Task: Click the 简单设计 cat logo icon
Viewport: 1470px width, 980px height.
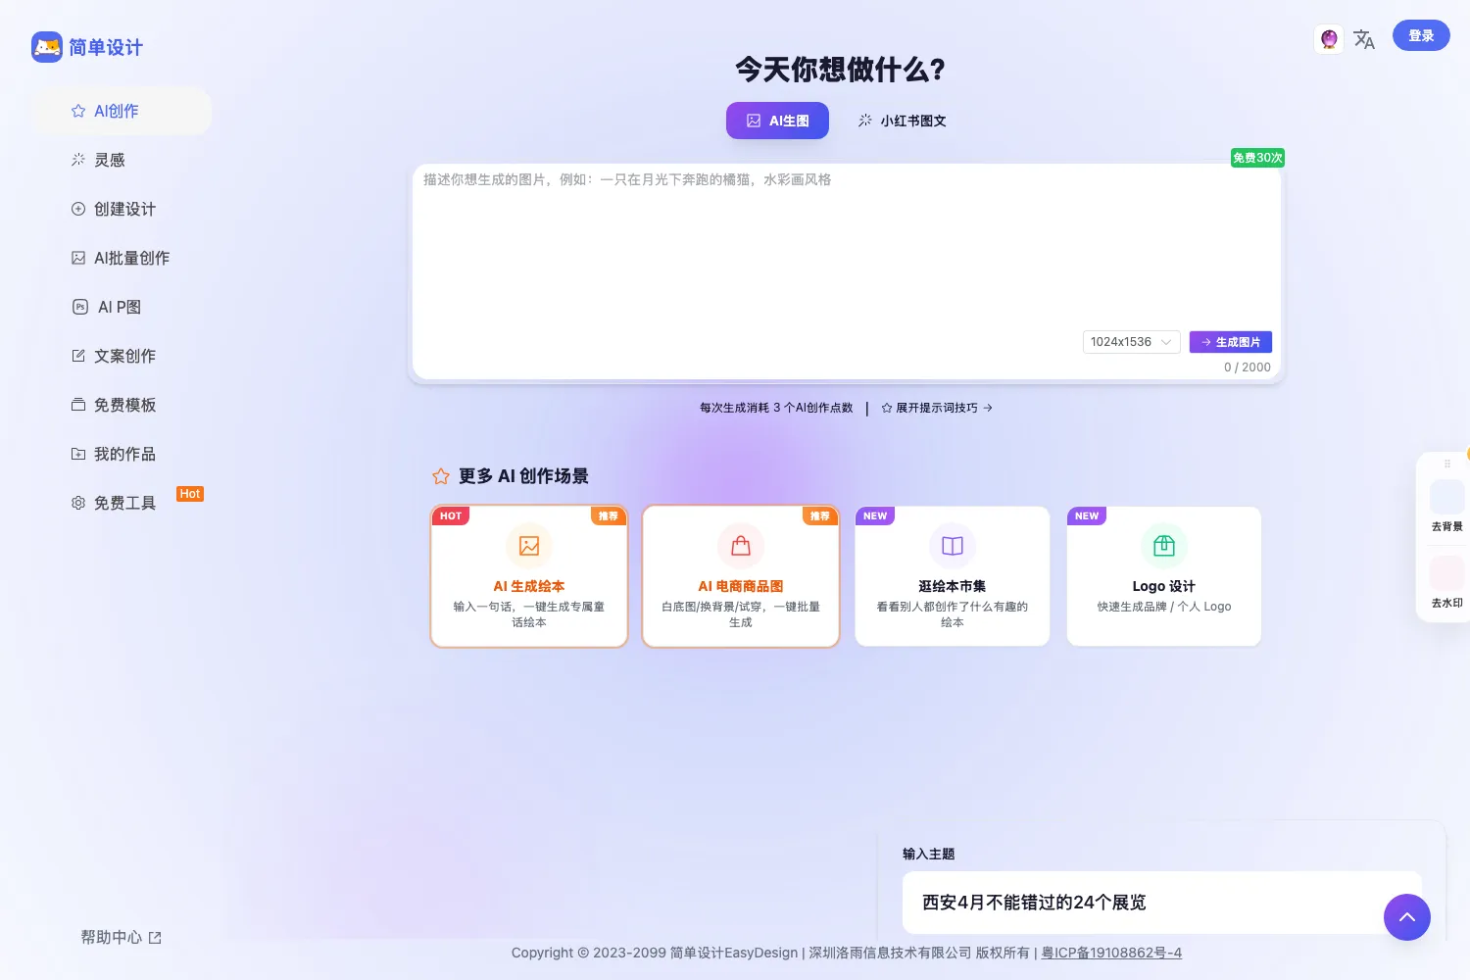Action: pos(47,47)
